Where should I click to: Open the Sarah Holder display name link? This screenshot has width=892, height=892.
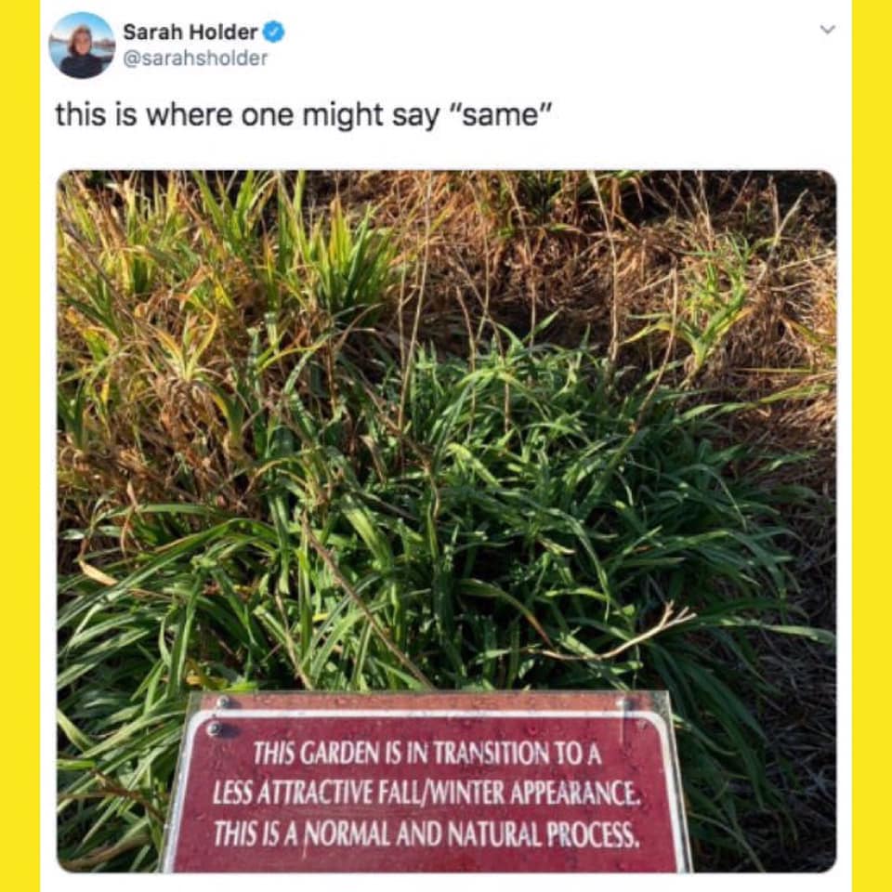point(190,32)
